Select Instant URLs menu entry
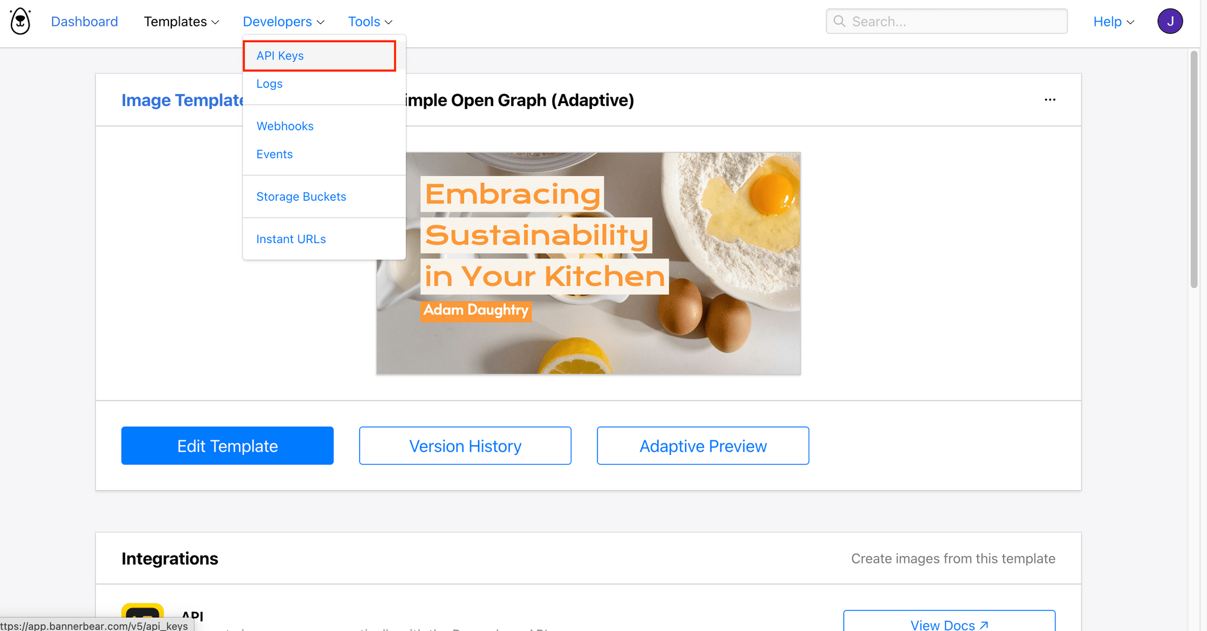Screen dimensions: 1207x631 [291, 239]
